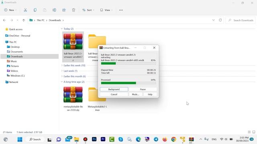Viewport: 257px width, 144px height.
Task: Open the View dropdown
Action: (106, 10)
